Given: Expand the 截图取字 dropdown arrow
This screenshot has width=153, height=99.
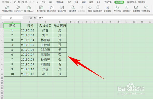Looking at the screenshot, I should pos(130,11).
